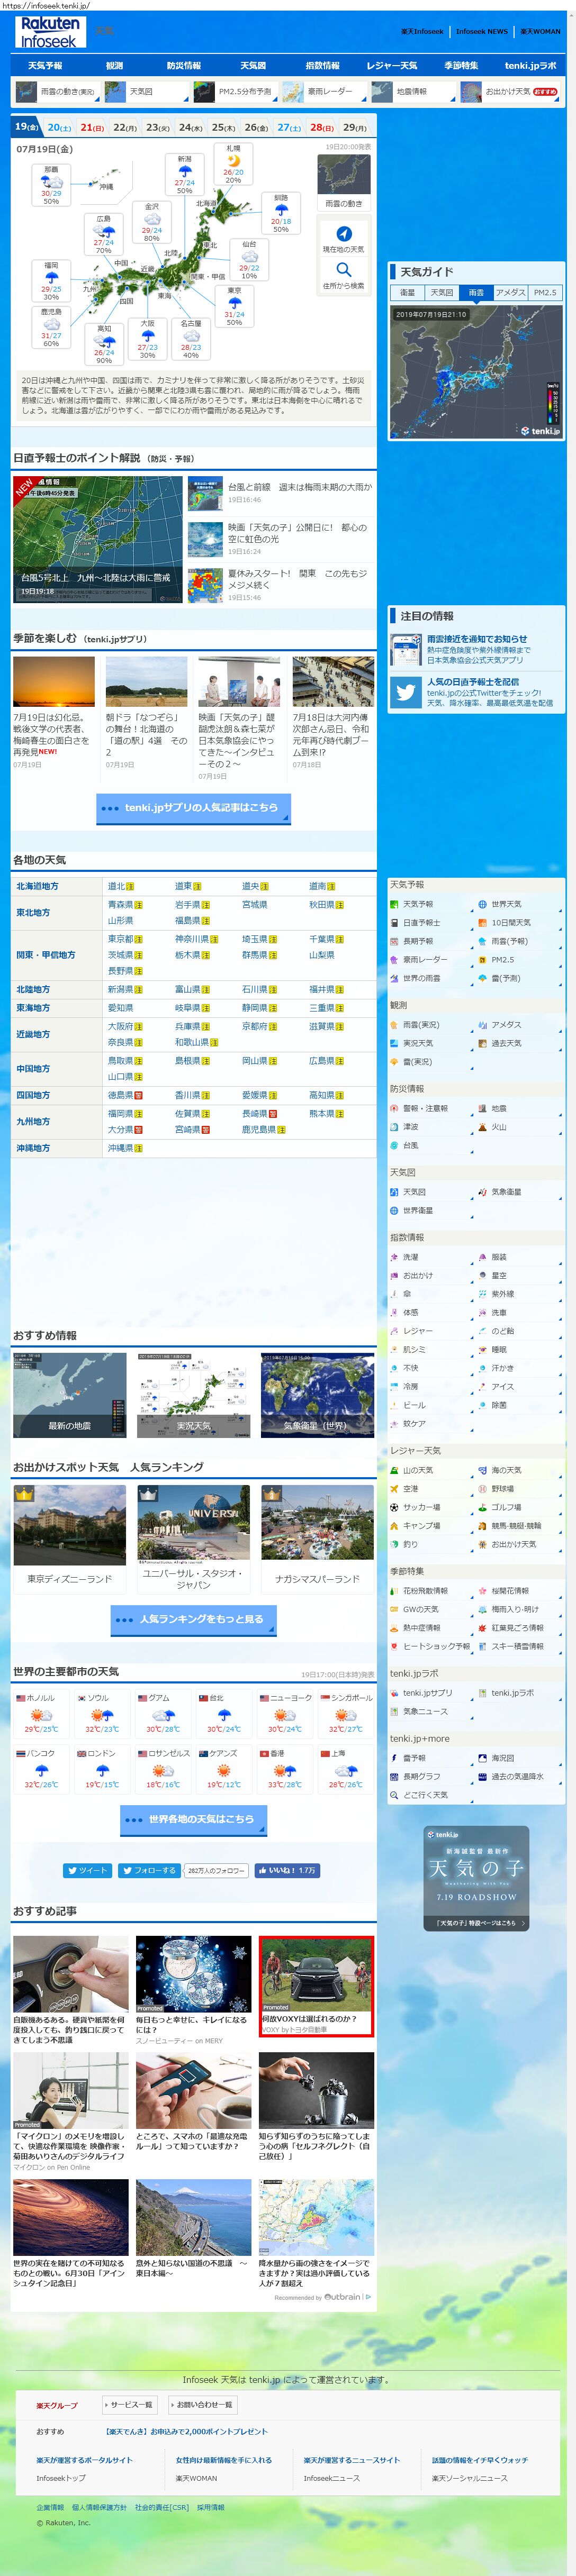
Task: Open the レジャー天気 navigation dropdown
Action: click(392, 66)
